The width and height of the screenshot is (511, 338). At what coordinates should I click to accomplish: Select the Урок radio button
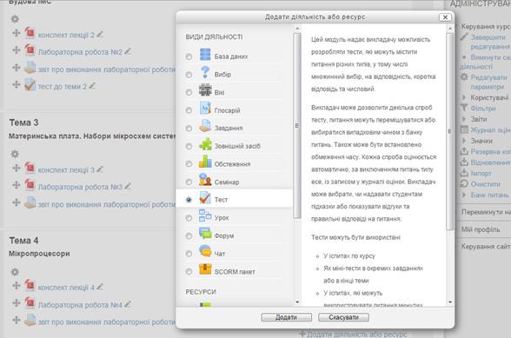189,218
